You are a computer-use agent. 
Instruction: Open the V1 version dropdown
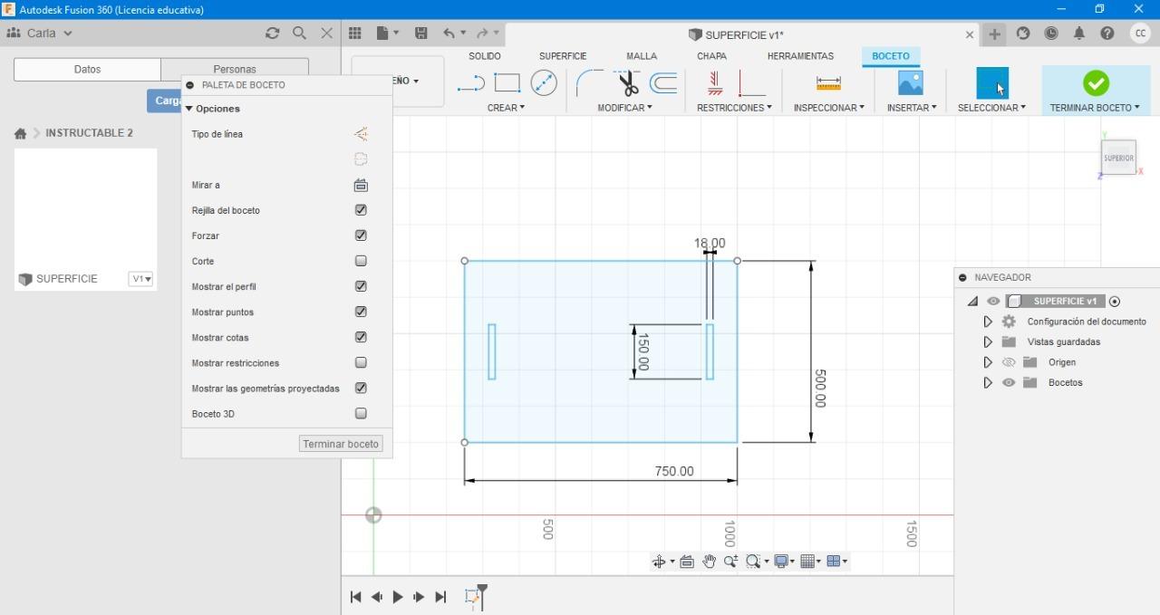140,279
